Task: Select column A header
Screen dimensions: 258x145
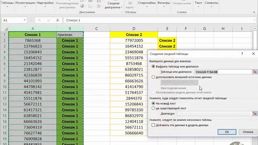Action: [x=33, y=29]
